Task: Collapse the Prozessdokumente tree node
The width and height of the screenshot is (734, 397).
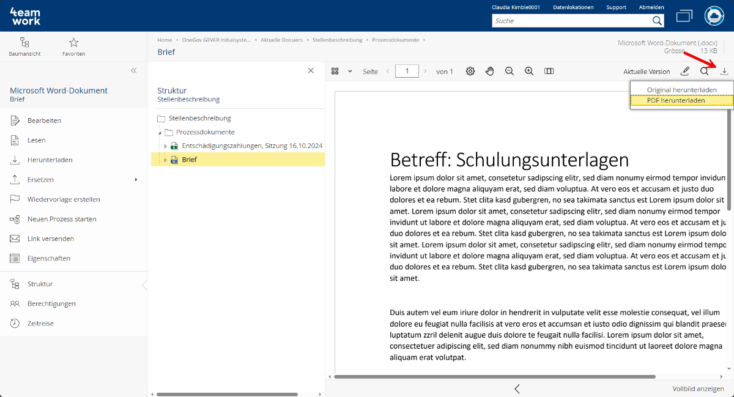Action: coord(160,133)
